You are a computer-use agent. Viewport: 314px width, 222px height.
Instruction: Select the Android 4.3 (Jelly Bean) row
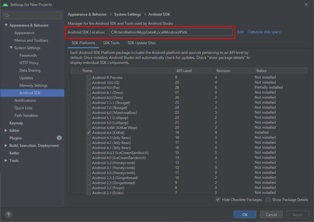189,137
